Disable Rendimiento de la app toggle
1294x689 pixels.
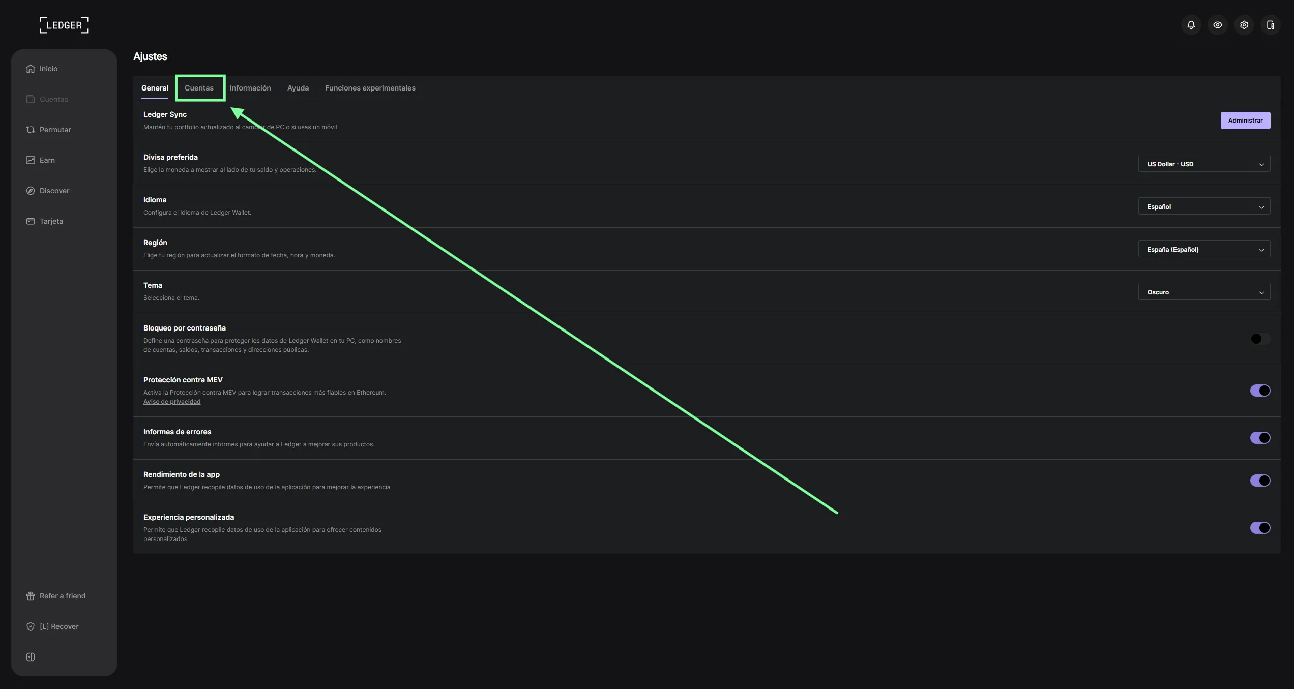pyautogui.click(x=1260, y=481)
